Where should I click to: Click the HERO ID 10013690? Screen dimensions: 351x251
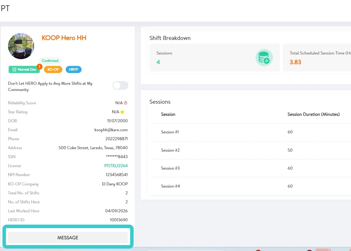[119, 220]
